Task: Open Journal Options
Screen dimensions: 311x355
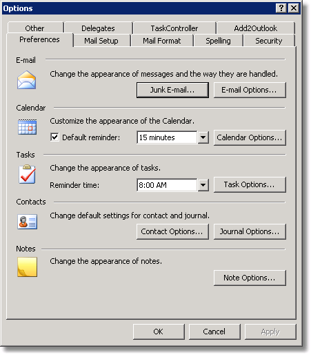Action: click(250, 231)
